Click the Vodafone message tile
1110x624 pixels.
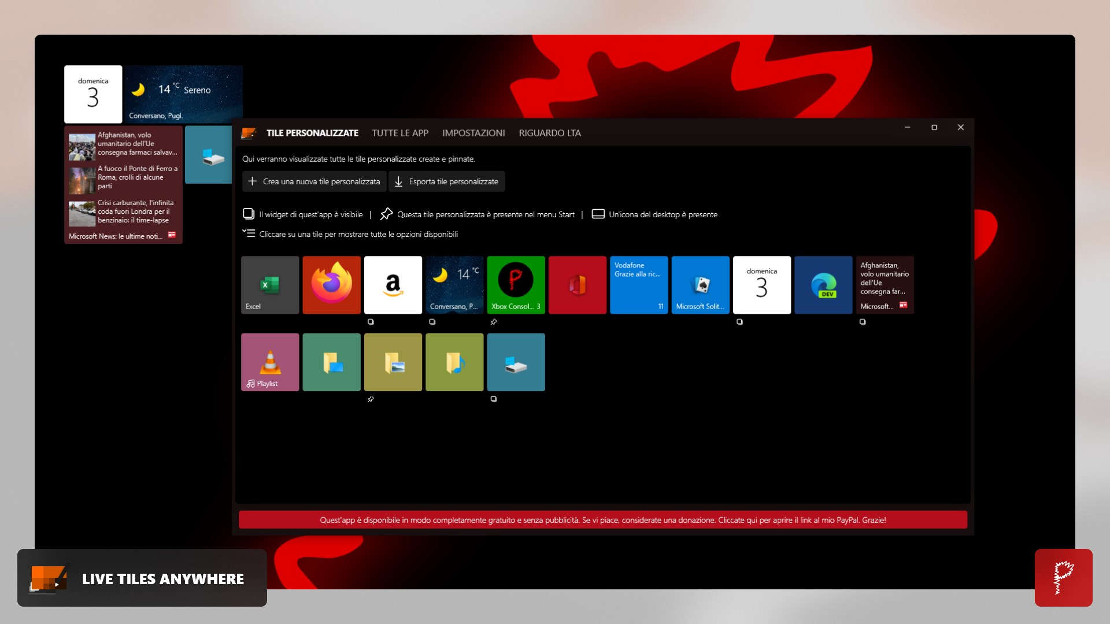tap(639, 285)
